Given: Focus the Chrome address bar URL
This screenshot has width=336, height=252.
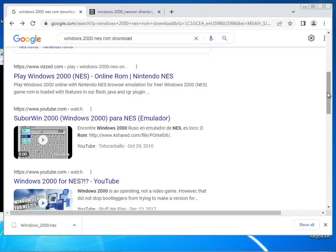Looking at the screenshot, I should (161, 23).
